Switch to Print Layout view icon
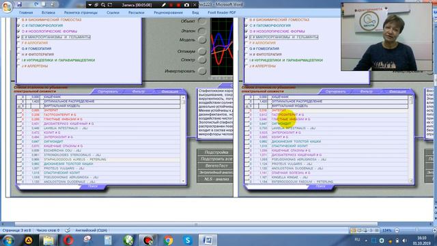The width and height of the screenshot is (437, 246). [353, 230]
